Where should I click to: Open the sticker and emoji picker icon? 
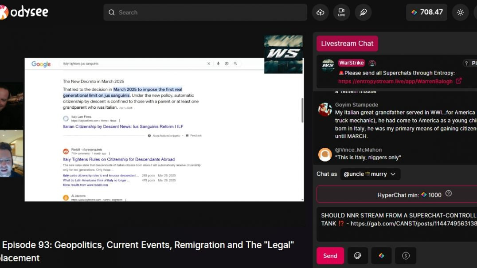coord(357,256)
